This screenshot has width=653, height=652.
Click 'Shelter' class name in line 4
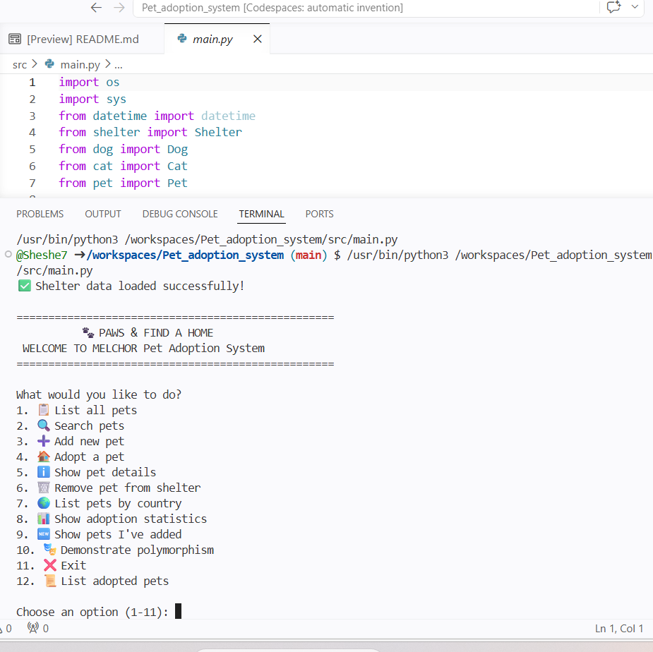click(x=218, y=133)
